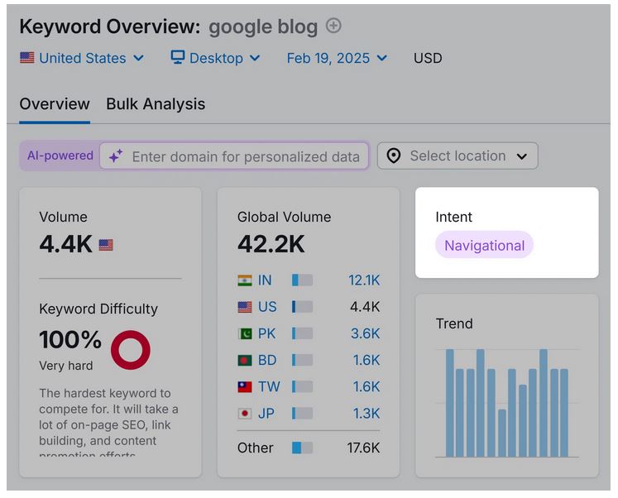Switch to the Overview tab

click(x=55, y=104)
